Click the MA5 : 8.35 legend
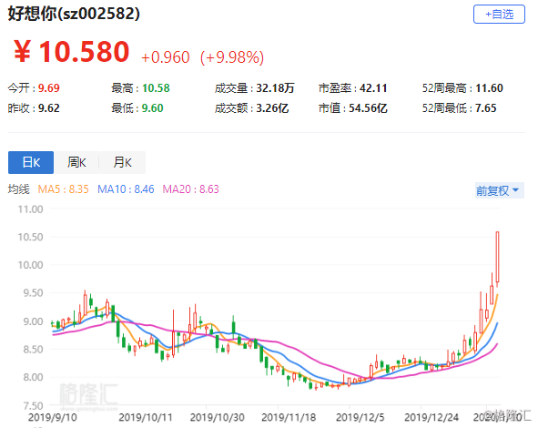Image resolution: width=538 pixels, height=428 pixels. 63,189
